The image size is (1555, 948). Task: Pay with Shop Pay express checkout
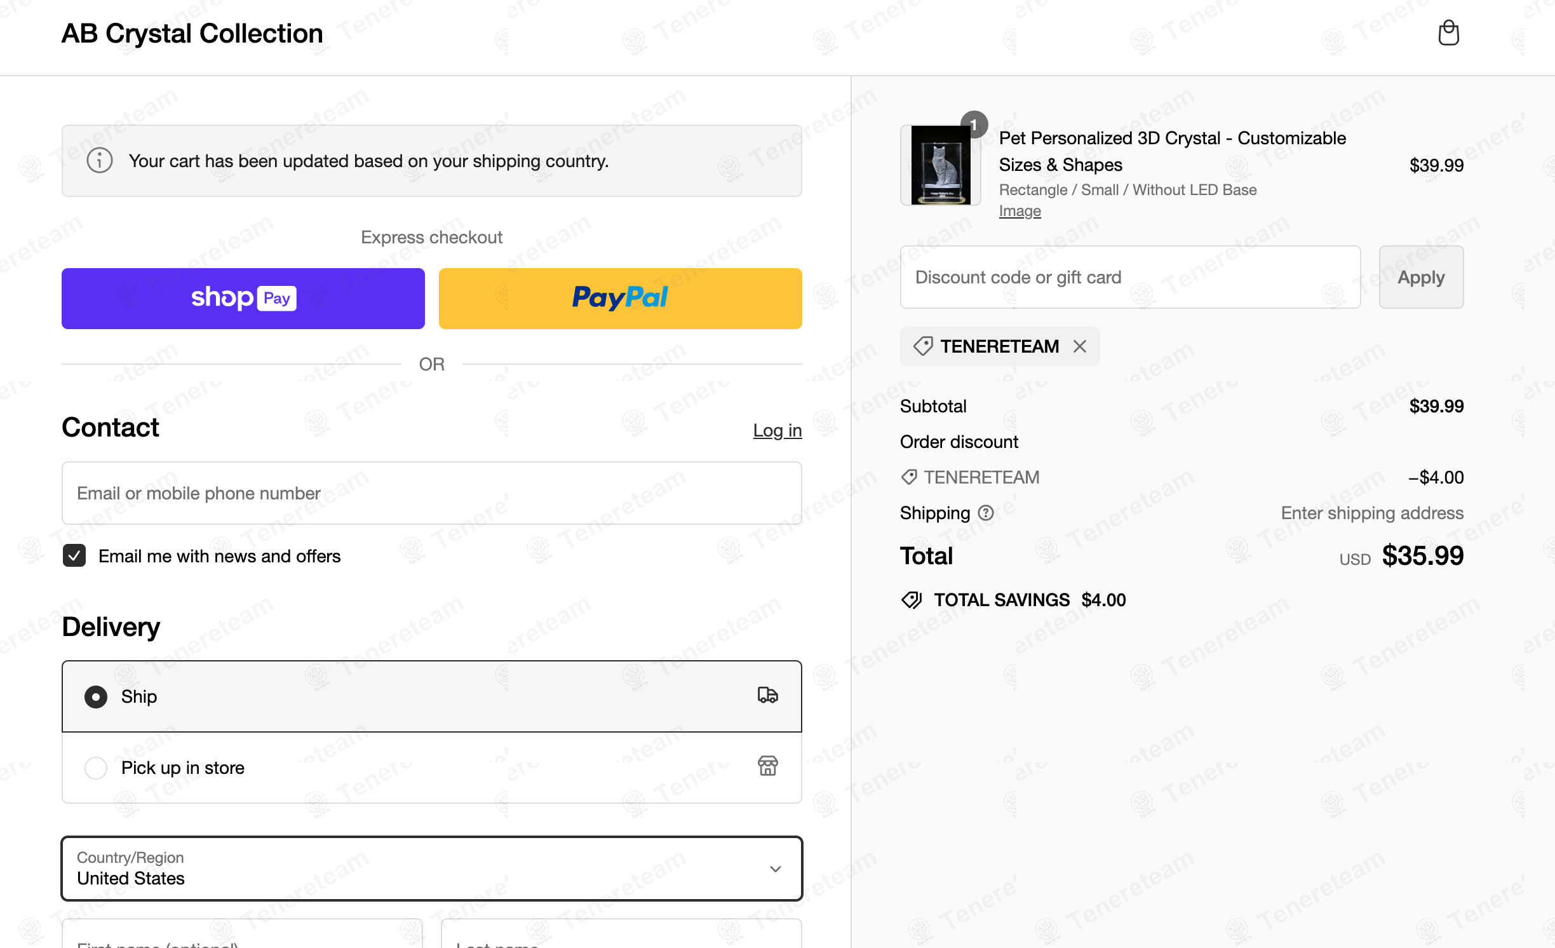[243, 298]
